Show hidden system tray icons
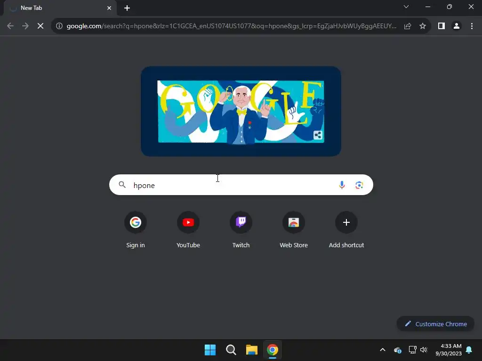482x361 pixels. 382,350
